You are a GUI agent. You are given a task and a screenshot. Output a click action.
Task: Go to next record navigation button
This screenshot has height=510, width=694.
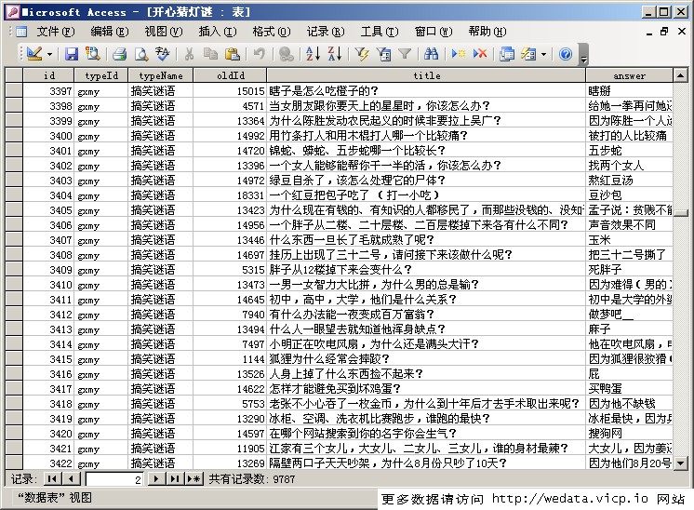tap(155, 479)
